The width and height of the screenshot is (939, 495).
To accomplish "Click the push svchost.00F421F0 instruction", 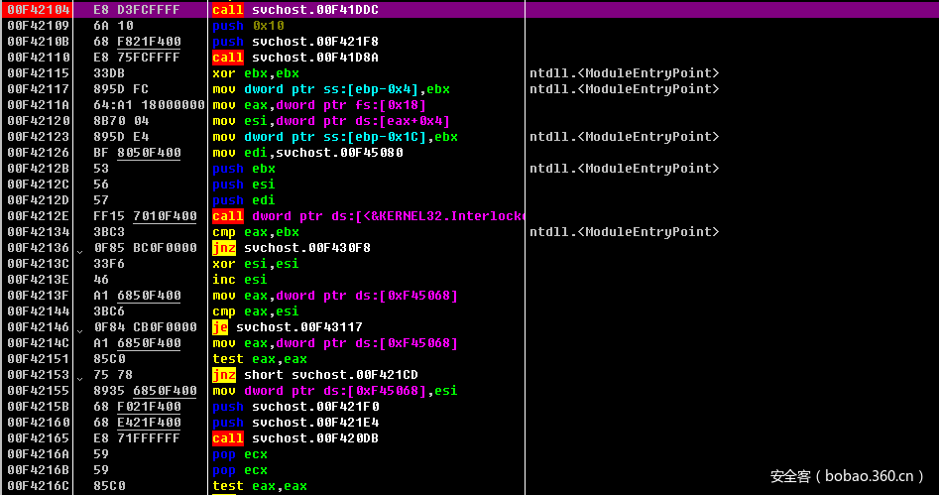I will (x=295, y=406).
